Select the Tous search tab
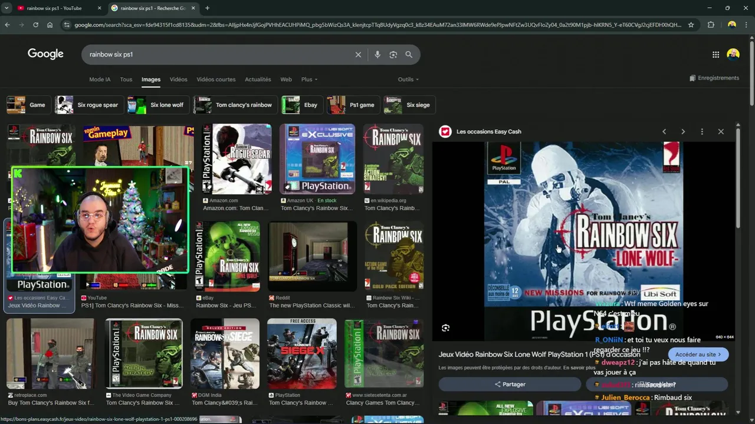Image resolution: width=755 pixels, height=424 pixels. pyautogui.click(x=126, y=79)
